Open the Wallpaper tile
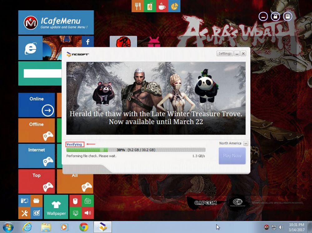 pyautogui.click(x=56, y=207)
